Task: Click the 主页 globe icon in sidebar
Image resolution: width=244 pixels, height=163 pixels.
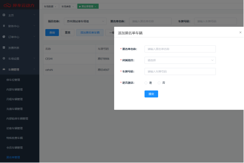Action: [x=4, y=15]
